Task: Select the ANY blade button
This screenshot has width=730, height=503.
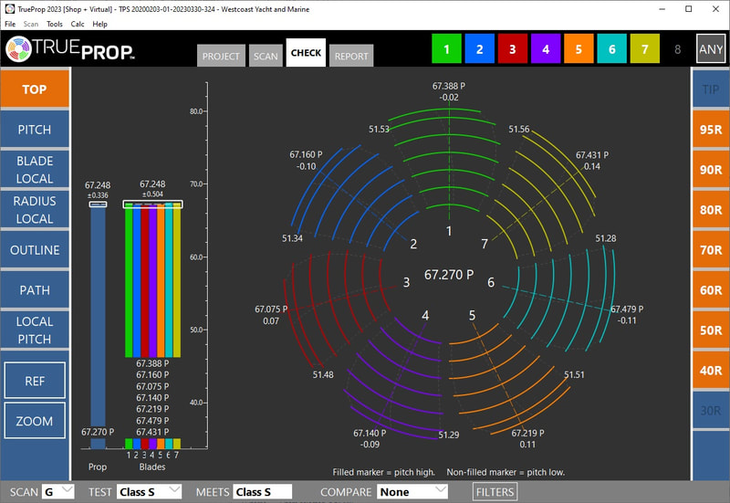Action: tap(710, 49)
